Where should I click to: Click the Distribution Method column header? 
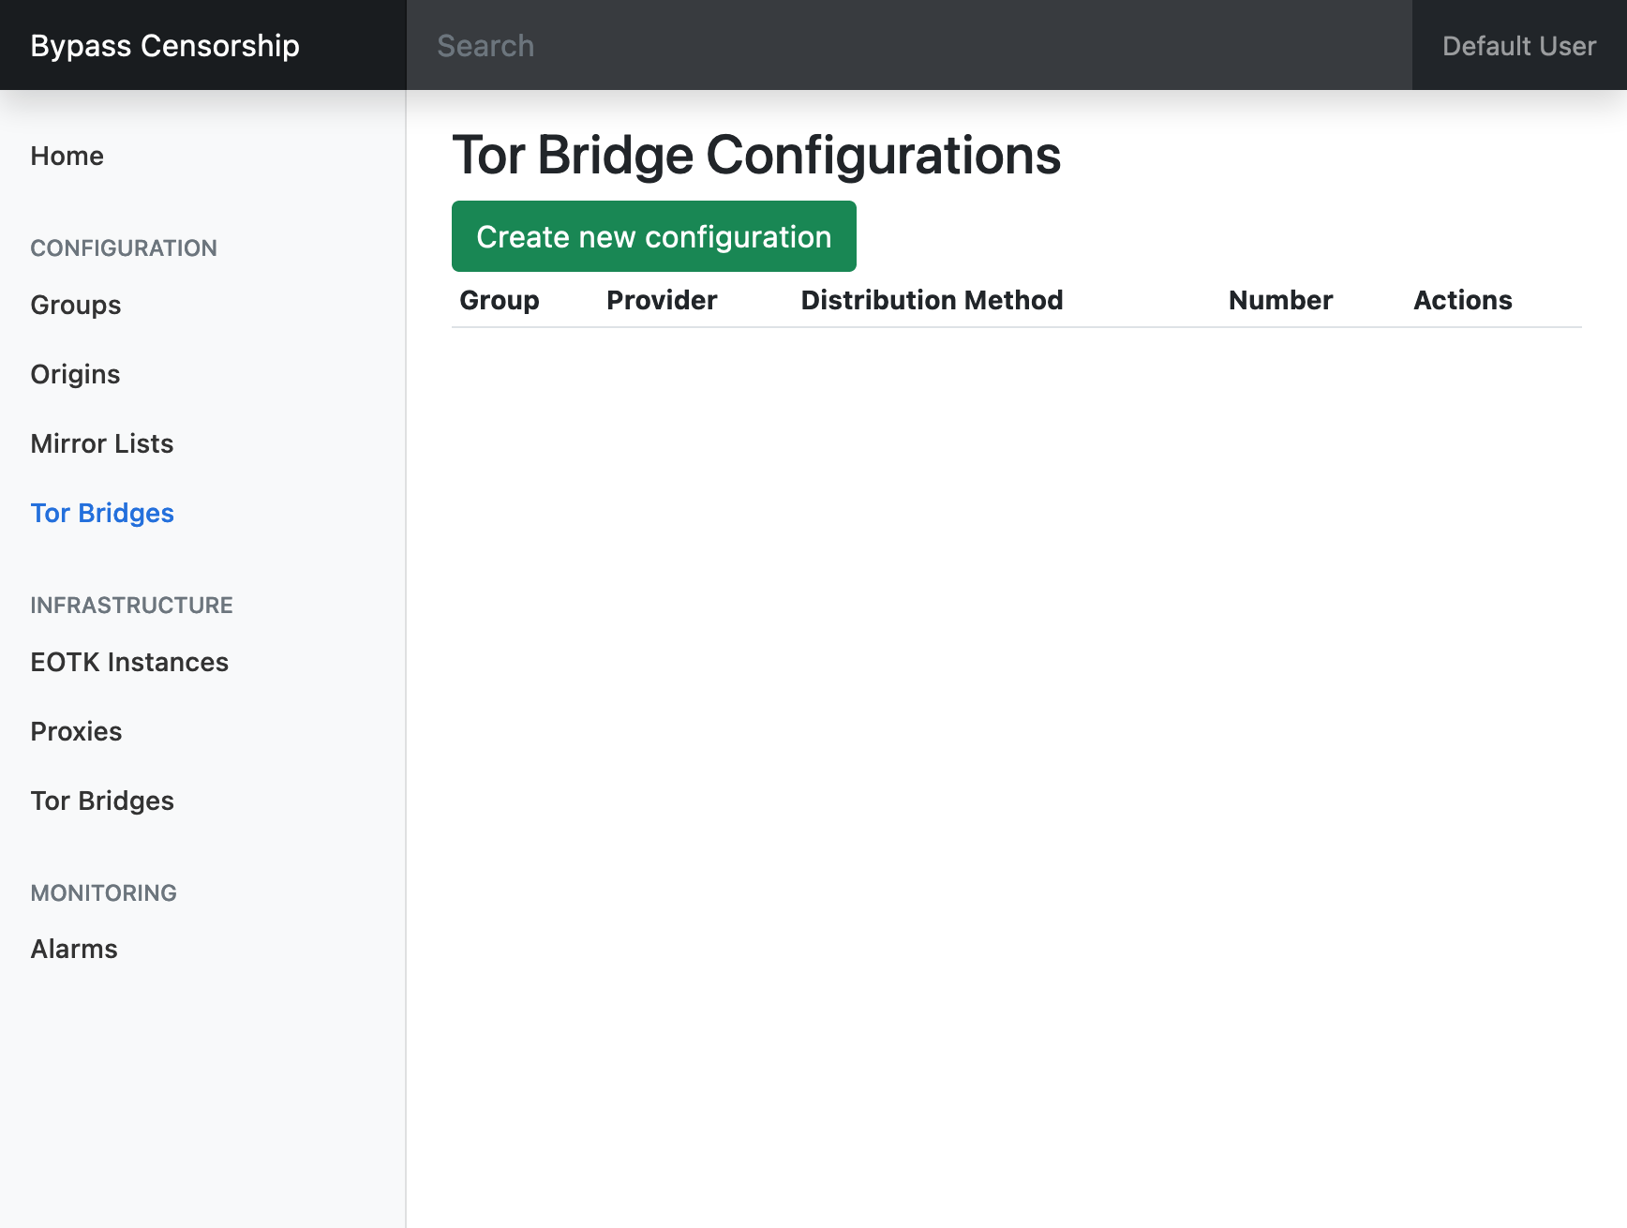pyautogui.click(x=932, y=300)
